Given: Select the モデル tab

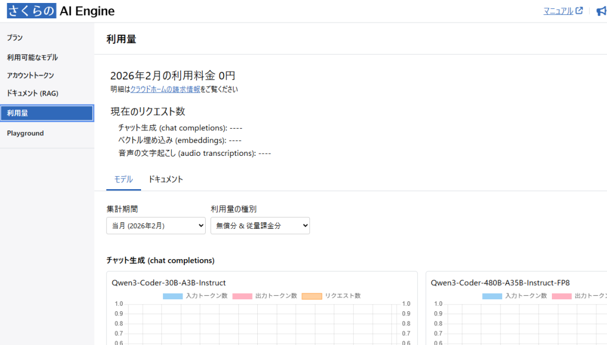Looking at the screenshot, I should coord(123,178).
